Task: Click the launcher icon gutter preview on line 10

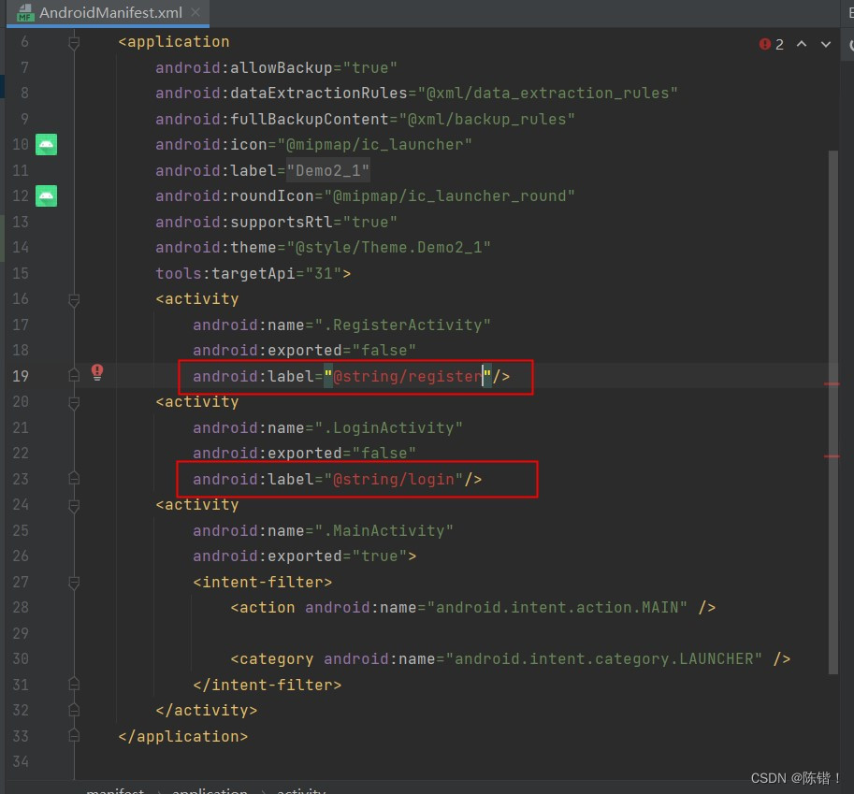Action: point(46,144)
